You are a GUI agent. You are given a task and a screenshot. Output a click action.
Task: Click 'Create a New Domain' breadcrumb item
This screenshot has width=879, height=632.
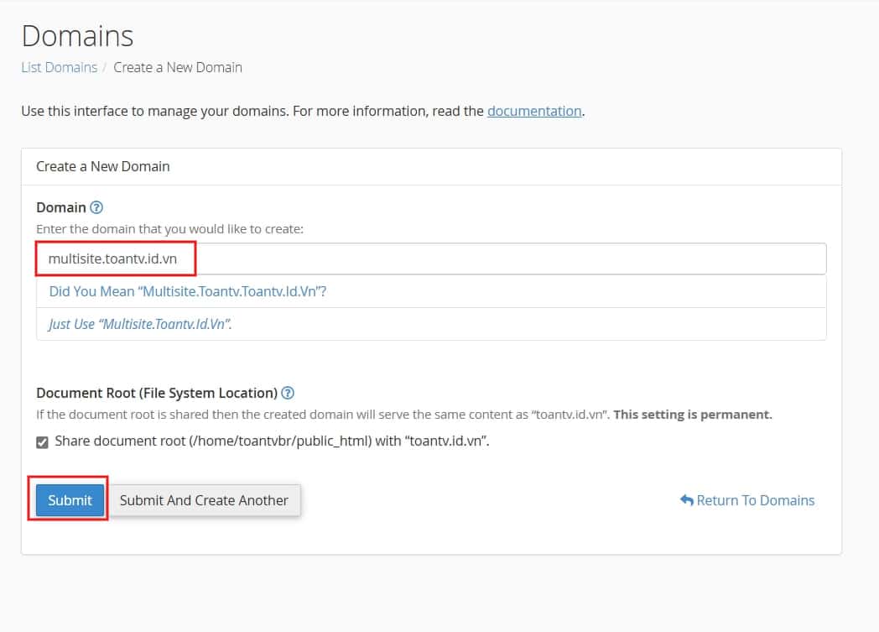178,67
